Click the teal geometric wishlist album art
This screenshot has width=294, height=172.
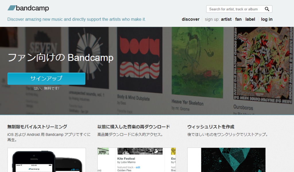[233, 160]
